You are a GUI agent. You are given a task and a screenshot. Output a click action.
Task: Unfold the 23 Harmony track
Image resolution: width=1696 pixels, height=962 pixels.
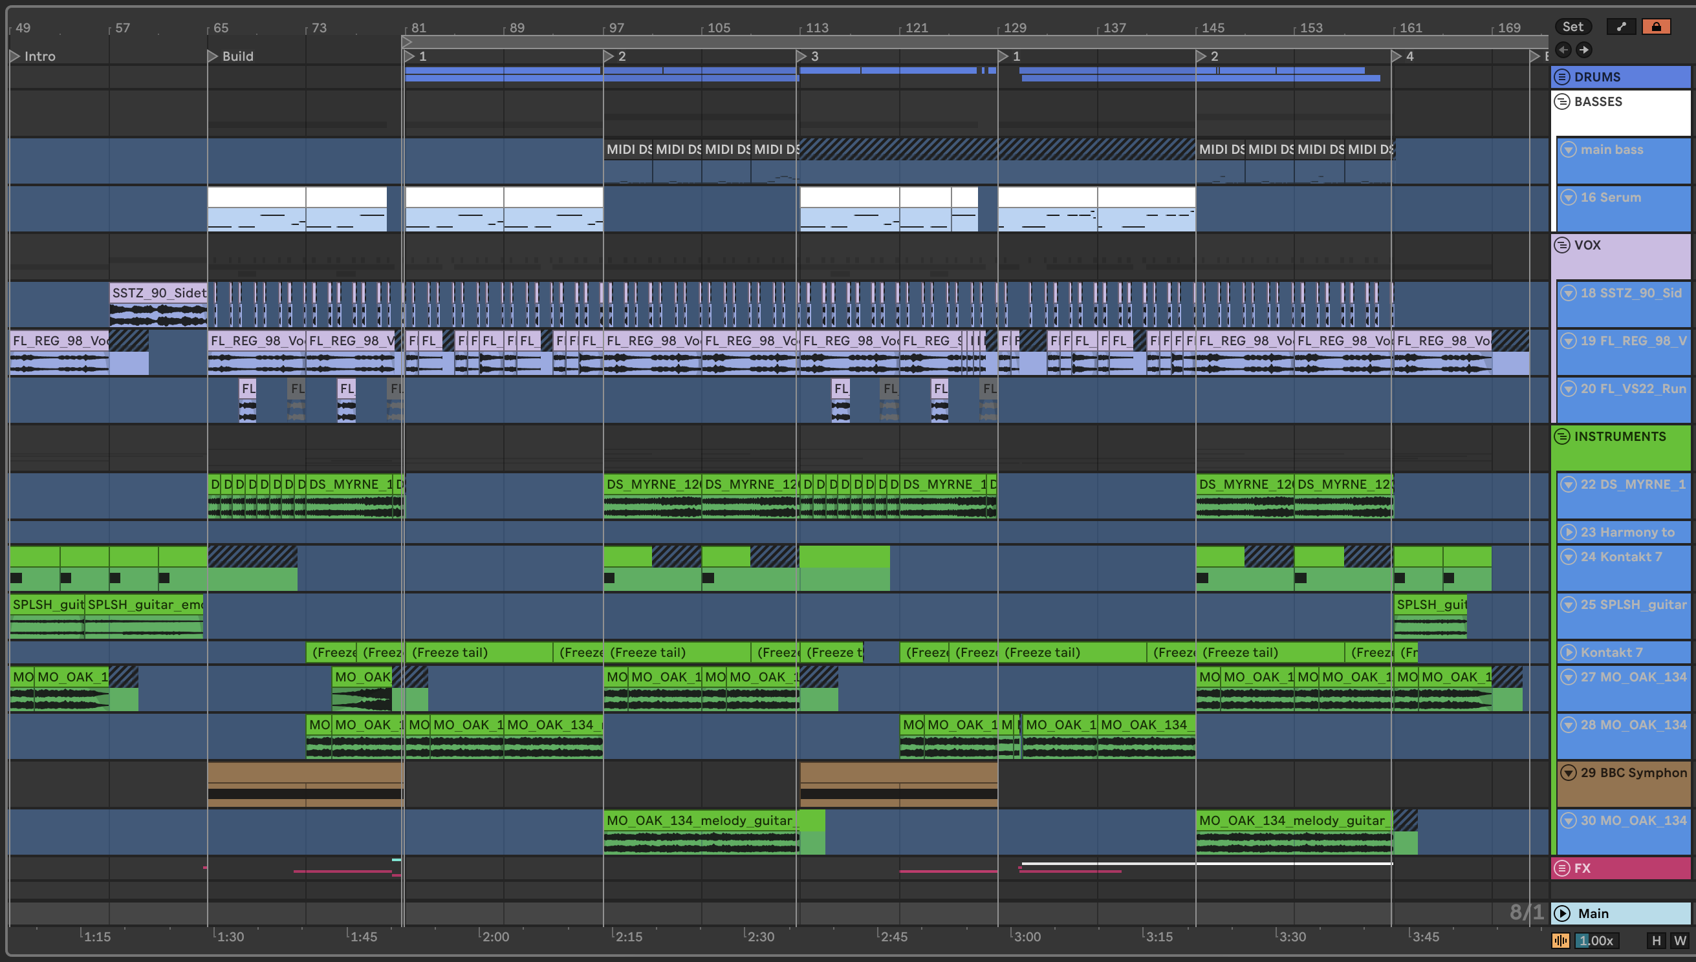[1568, 532]
